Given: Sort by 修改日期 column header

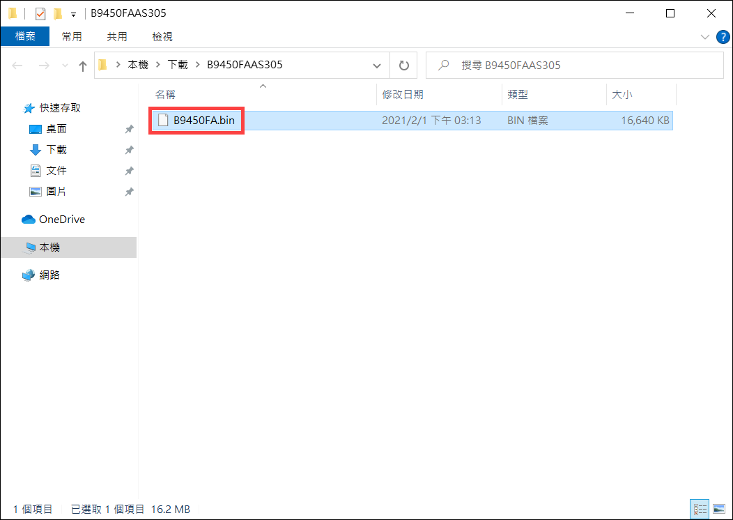Looking at the screenshot, I should [403, 95].
